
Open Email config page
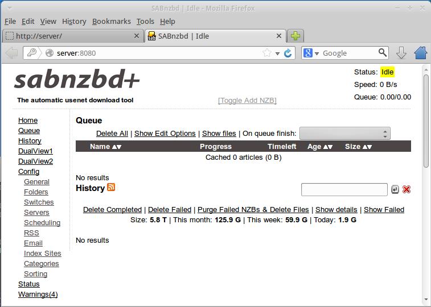click(x=33, y=243)
